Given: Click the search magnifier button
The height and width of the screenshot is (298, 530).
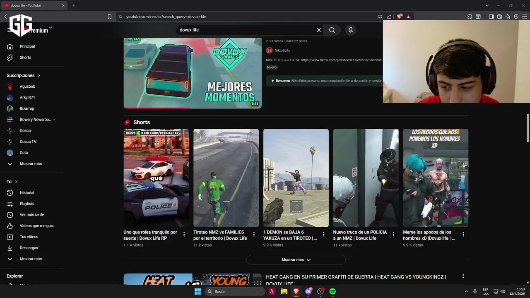Looking at the screenshot, I should 332,30.
